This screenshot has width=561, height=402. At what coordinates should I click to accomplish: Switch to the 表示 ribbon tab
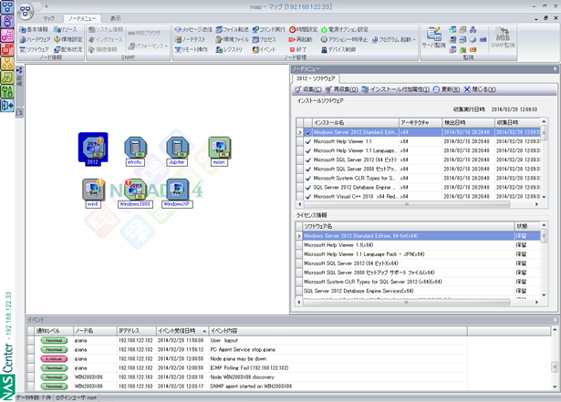point(115,18)
